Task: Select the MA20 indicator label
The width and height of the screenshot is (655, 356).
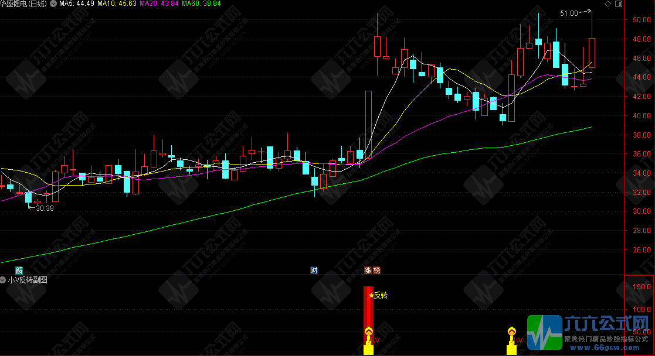Action: (x=159, y=4)
